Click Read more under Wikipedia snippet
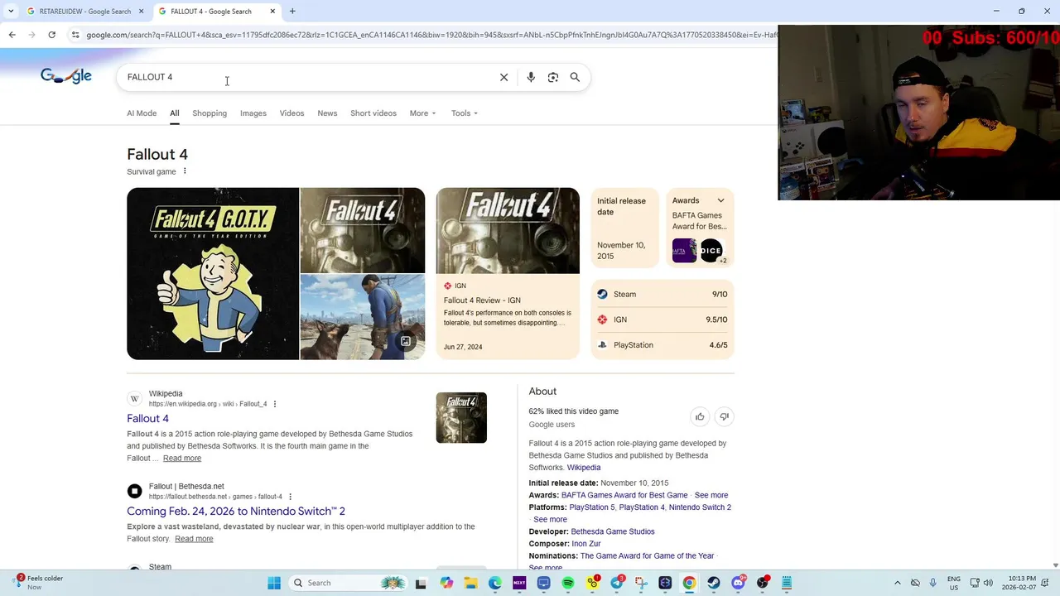This screenshot has width=1060, height=596. (x=182, y=459)
